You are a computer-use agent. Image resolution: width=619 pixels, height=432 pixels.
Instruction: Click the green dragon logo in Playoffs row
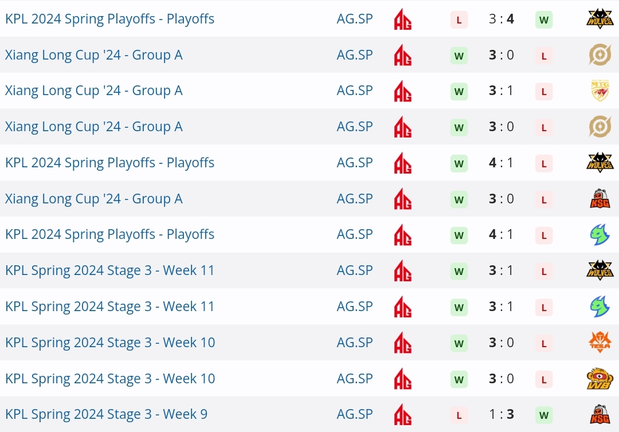pyautogui.click(x=600, y=234)
